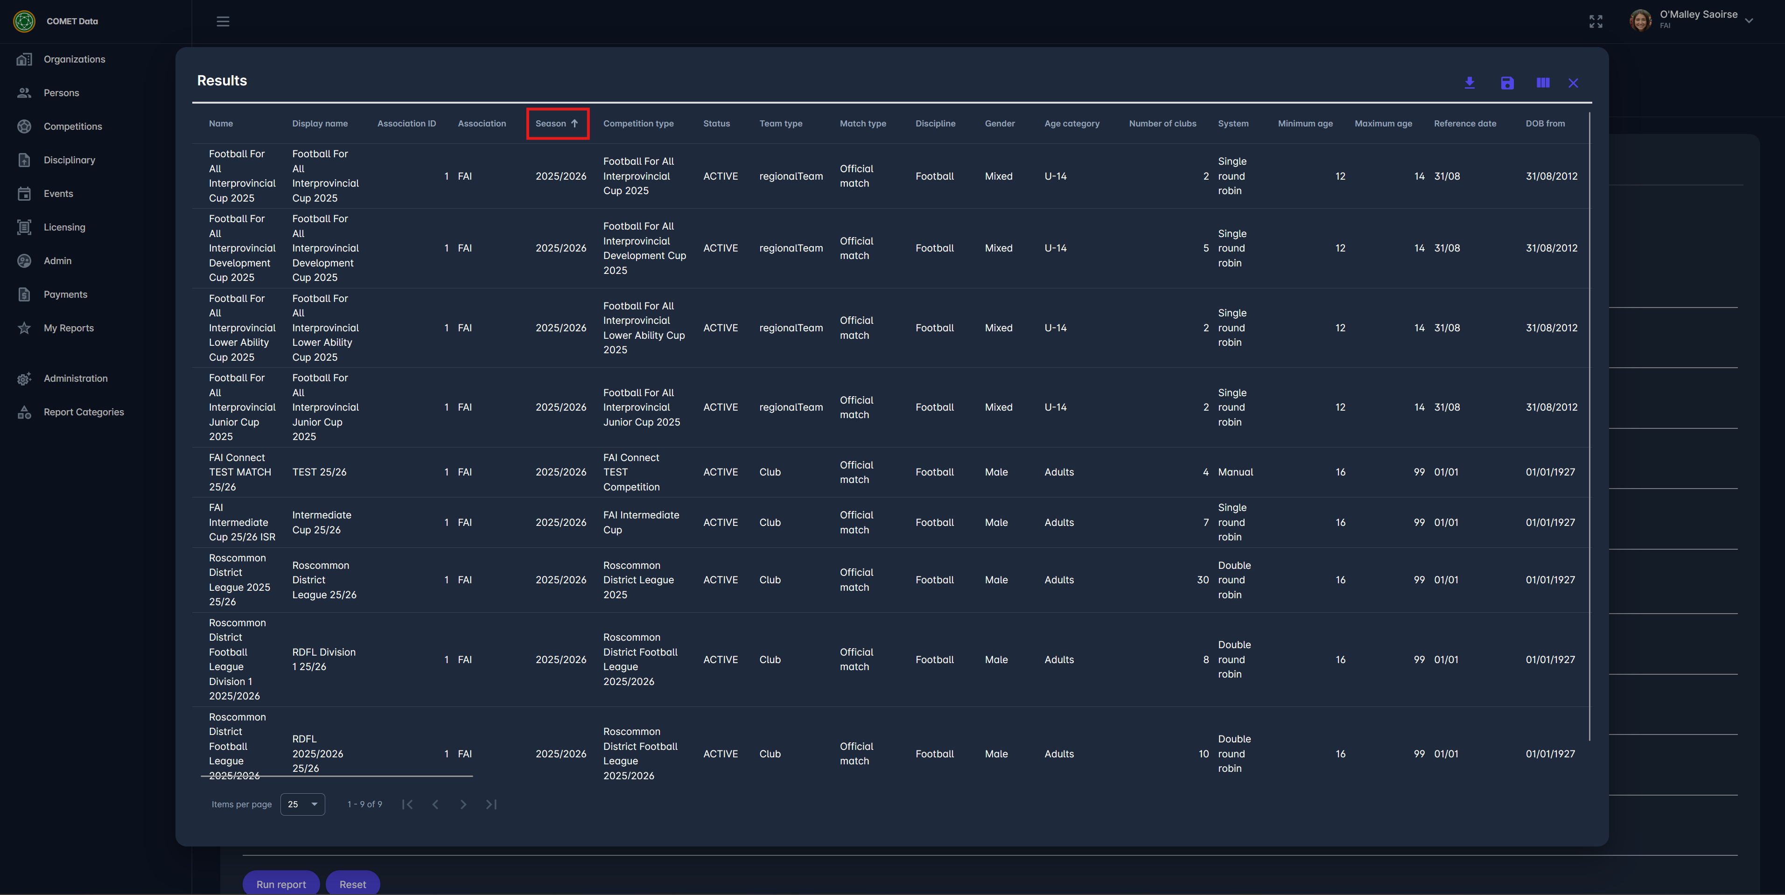1785x895 pixels.
Task: Close the Results dialog
Action: click(x=1573, y=83)
